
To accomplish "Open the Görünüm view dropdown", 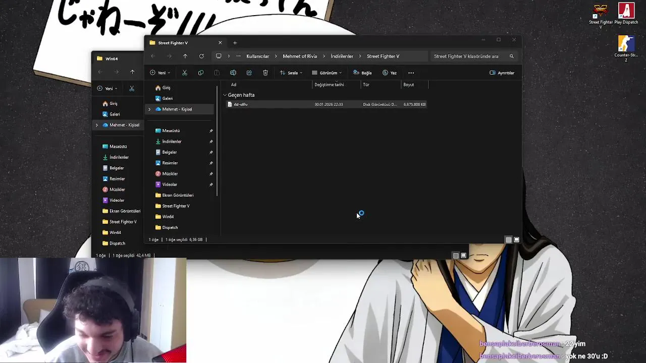I will click(x=327, y=73).
